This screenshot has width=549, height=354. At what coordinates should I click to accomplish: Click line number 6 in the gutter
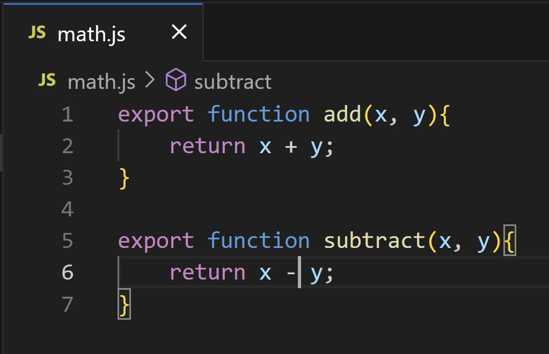click(x=68, y=272)
